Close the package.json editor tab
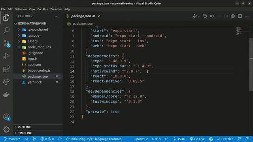Viewport: 253px width, 142px height. (x=98, y=16)
